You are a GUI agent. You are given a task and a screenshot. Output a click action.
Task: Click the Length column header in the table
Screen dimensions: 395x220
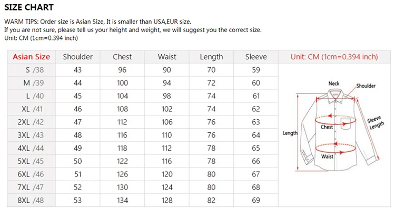pos(211,57)
